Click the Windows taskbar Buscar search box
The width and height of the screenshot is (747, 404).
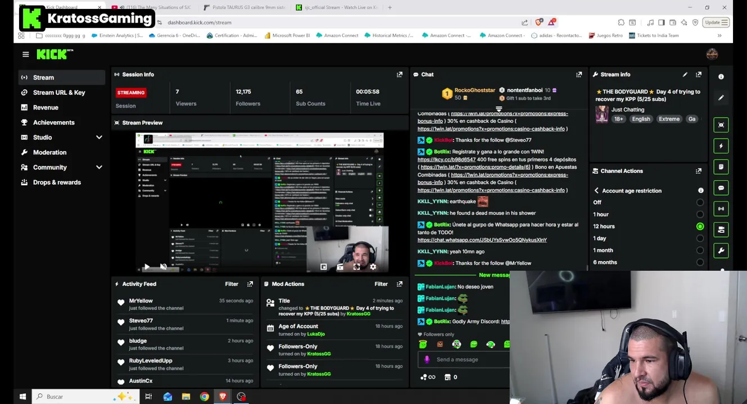tap(84, 397)
